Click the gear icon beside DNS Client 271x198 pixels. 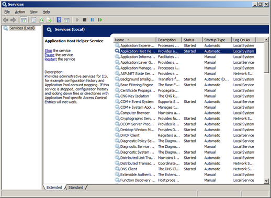tap(117, 169)
